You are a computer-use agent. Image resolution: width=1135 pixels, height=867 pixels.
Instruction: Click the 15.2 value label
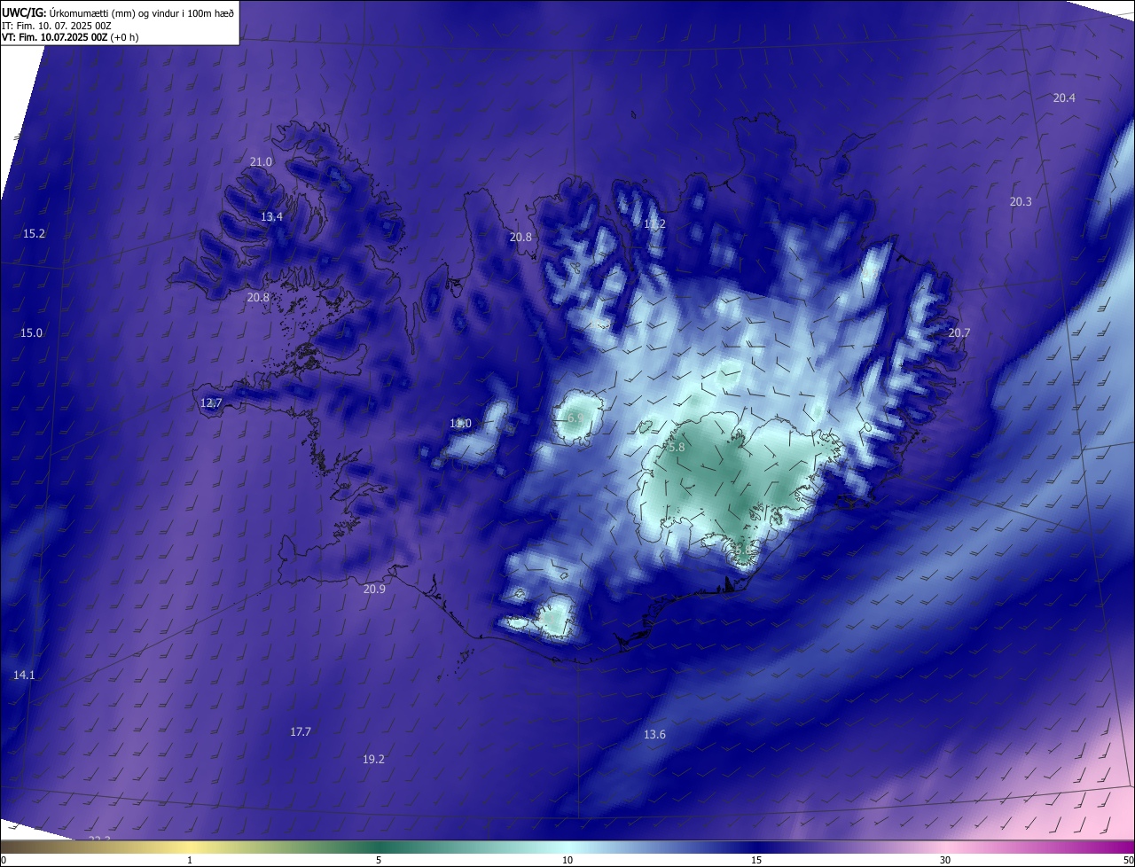(34, 234)
